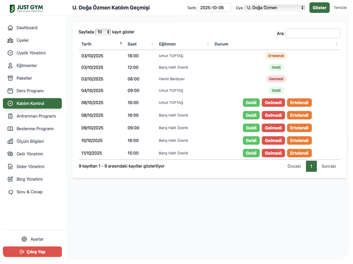353x264 pixels.
Task: Open the records-per-page dropdown
Action: point(103,32)
